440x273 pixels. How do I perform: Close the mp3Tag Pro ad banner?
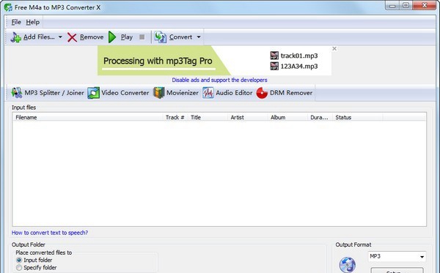(334, 49)
